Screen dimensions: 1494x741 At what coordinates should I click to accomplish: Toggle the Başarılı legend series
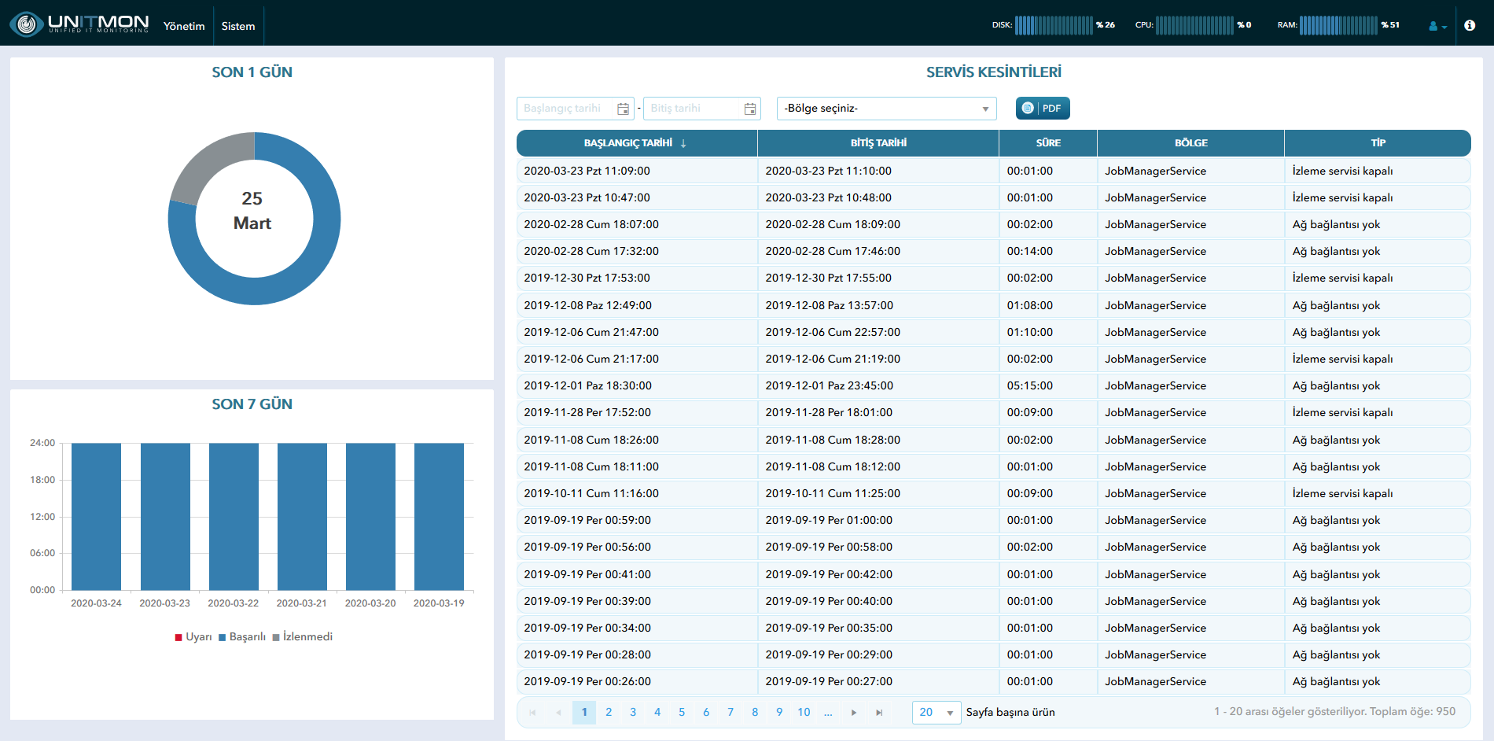tap(242, 637)
